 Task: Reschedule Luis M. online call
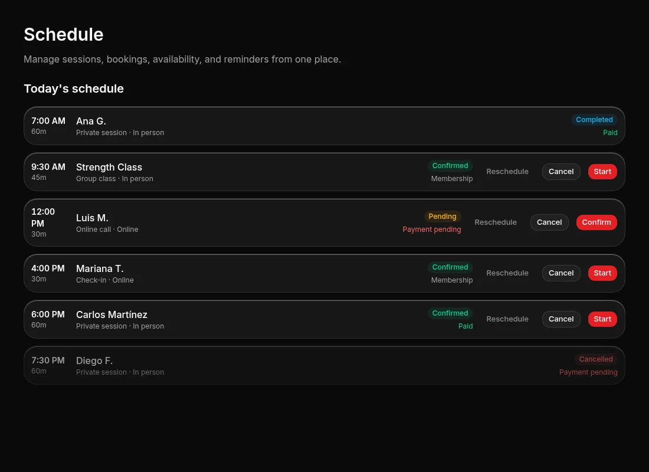click(x=496, y=222)
